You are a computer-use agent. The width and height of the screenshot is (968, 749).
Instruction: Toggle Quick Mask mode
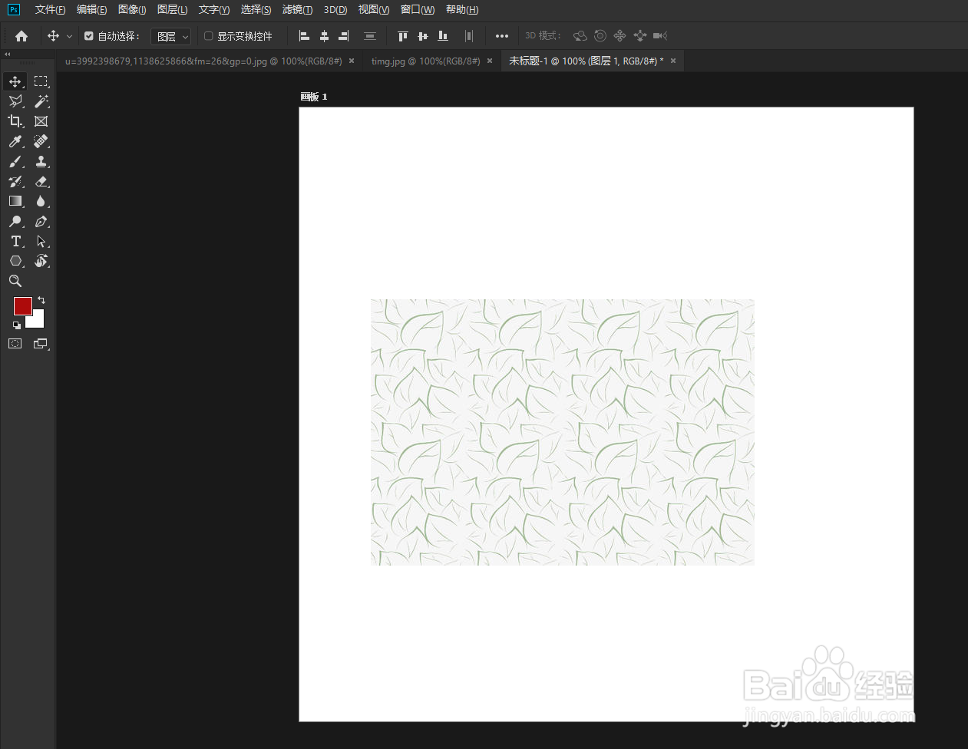15,344
